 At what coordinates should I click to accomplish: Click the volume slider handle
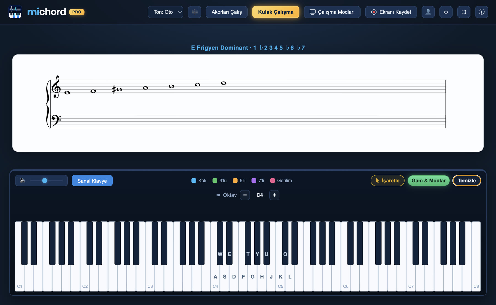click(45, 181)
